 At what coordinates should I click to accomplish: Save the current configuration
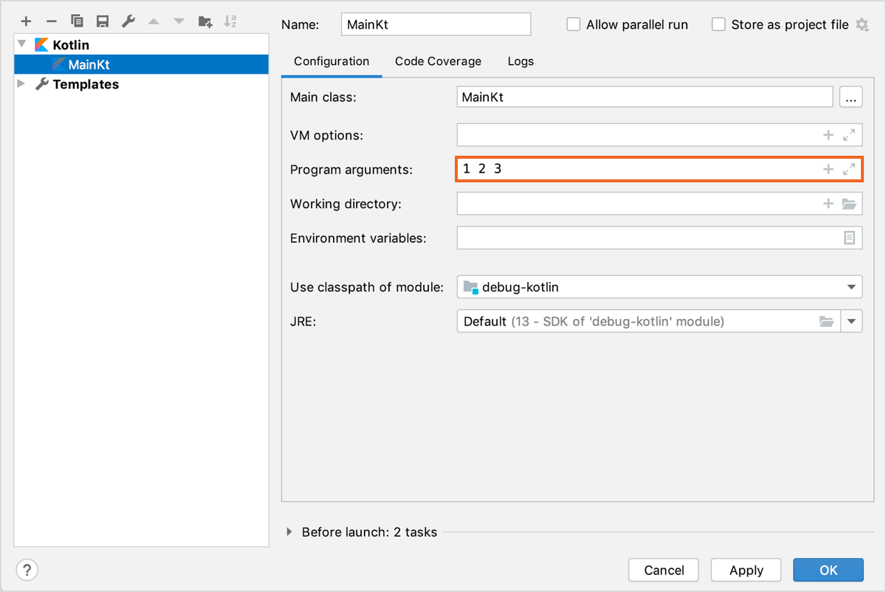click(x=102, y=21)
